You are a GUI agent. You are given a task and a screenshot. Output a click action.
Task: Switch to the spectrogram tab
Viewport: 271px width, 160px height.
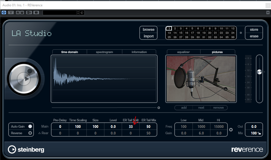pyautogui.click(x=104, y=52)
